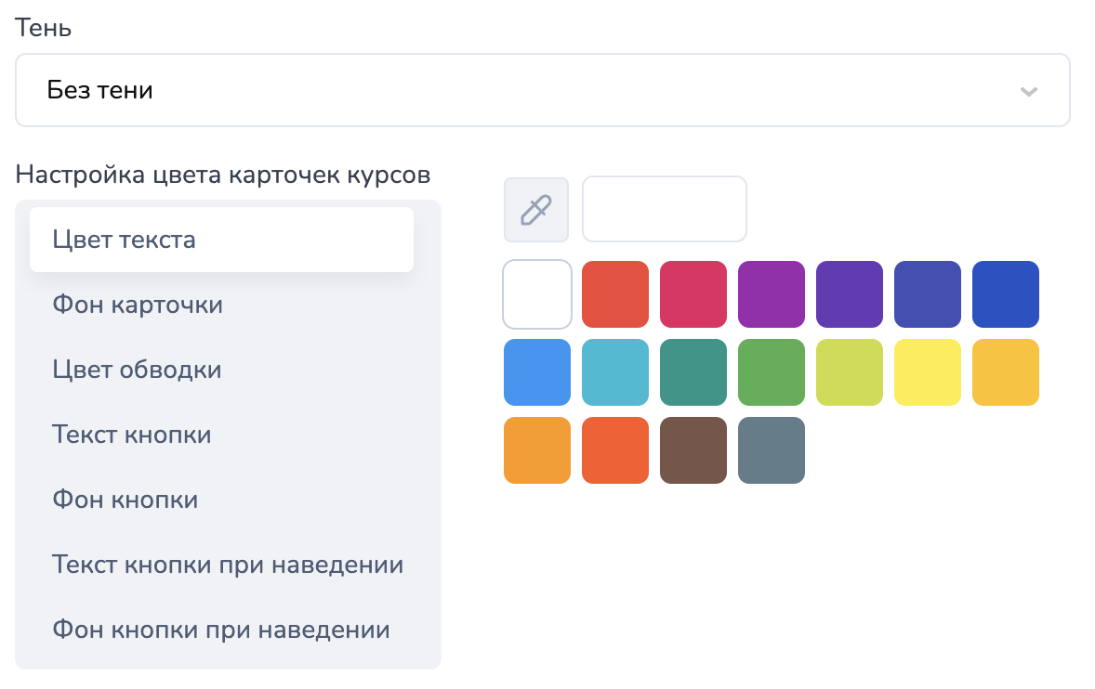Open the Тень dropdown showing Без тени
1095x689 pixels.
[x=543, y=90]
